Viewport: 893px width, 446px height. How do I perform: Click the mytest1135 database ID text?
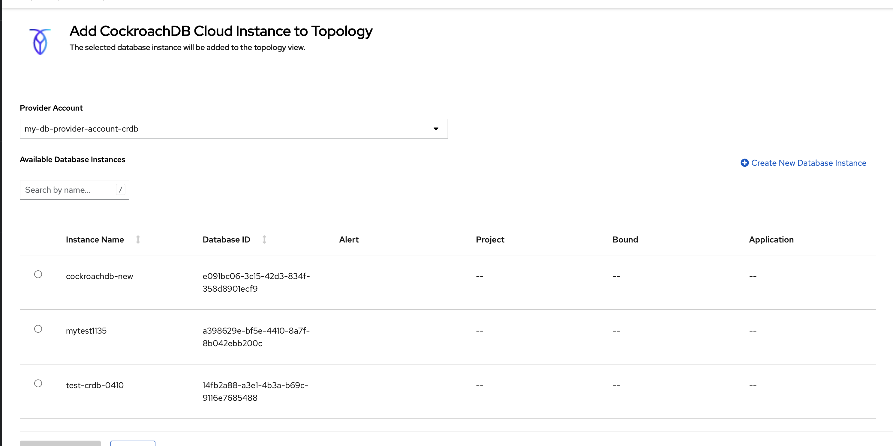[x=256, y=337]
